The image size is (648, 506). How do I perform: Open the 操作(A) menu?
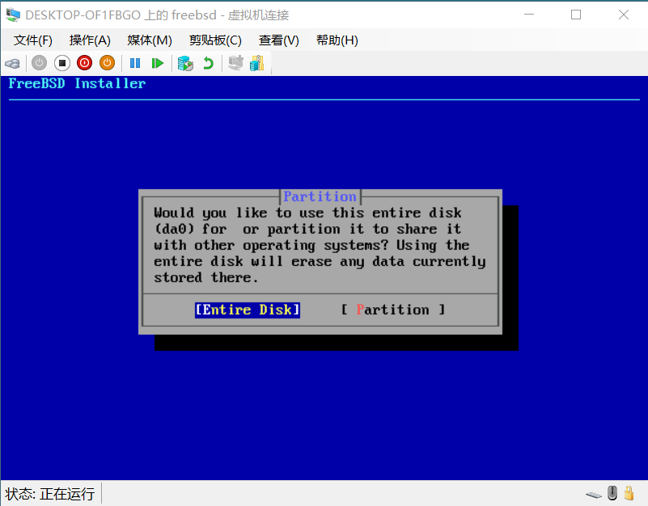(90, 40)
